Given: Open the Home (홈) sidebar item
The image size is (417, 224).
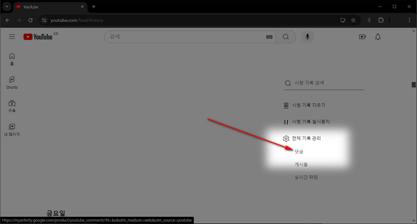Looking at the screenshot, I should point(12,59).
